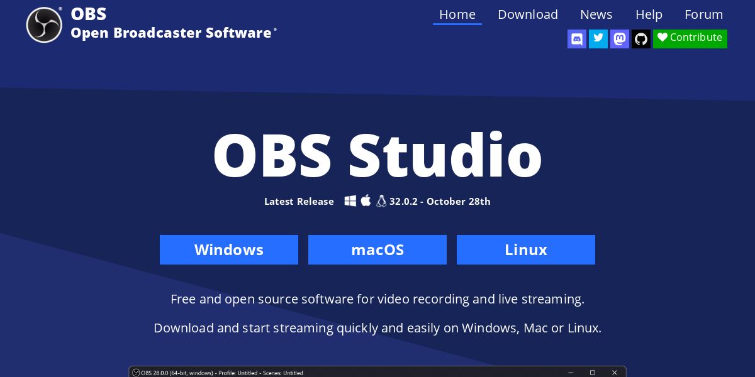
Task: Click the Linux penguin release icon
Action: (x=381, y=201)
